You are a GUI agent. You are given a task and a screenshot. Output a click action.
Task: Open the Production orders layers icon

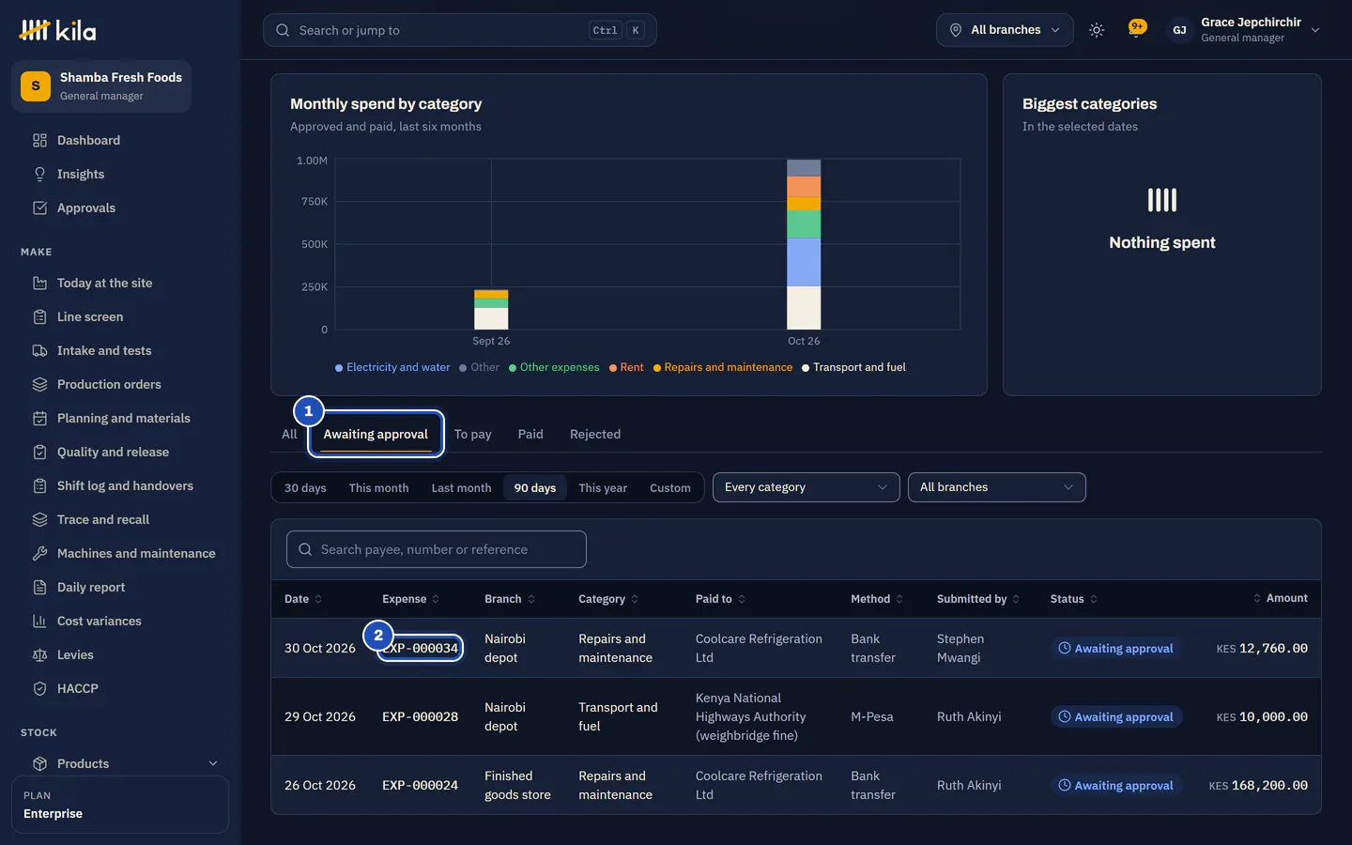pos(39,385)
